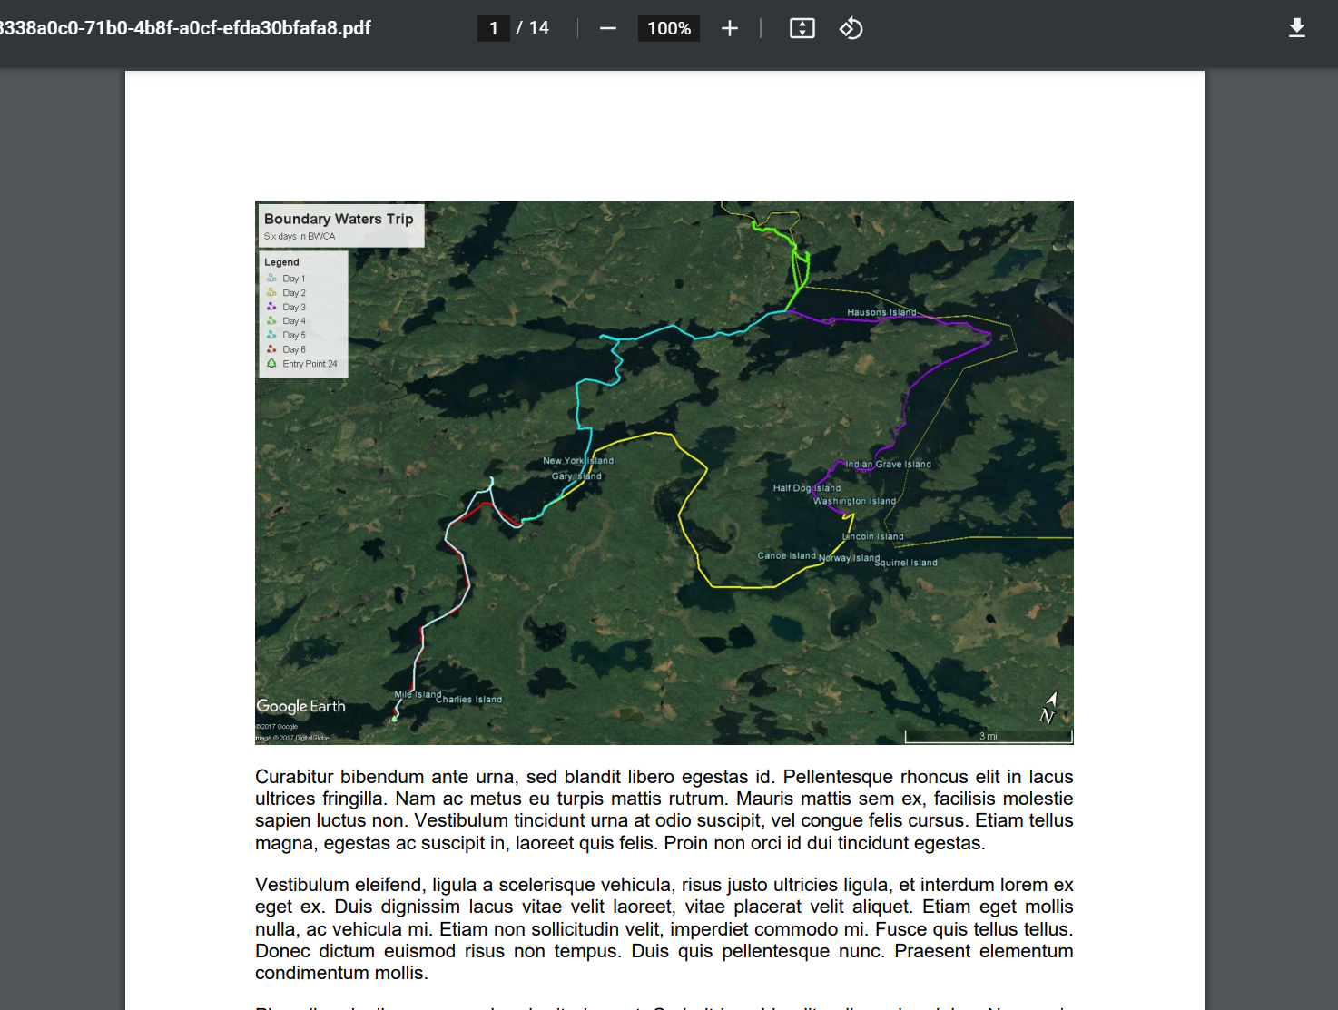Click the Half Dog Island label
This screenshot has width=1338, height=1010.
(807, 488)
